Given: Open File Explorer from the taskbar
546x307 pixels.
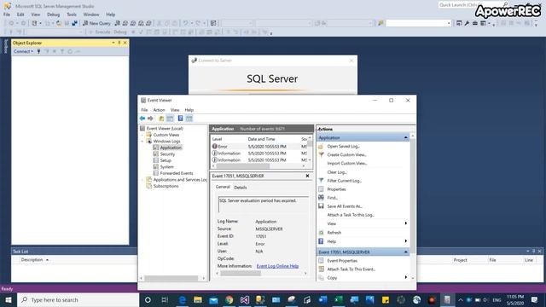Looking at the screenshot, I should pyautogui.click(x=198, y=299).
